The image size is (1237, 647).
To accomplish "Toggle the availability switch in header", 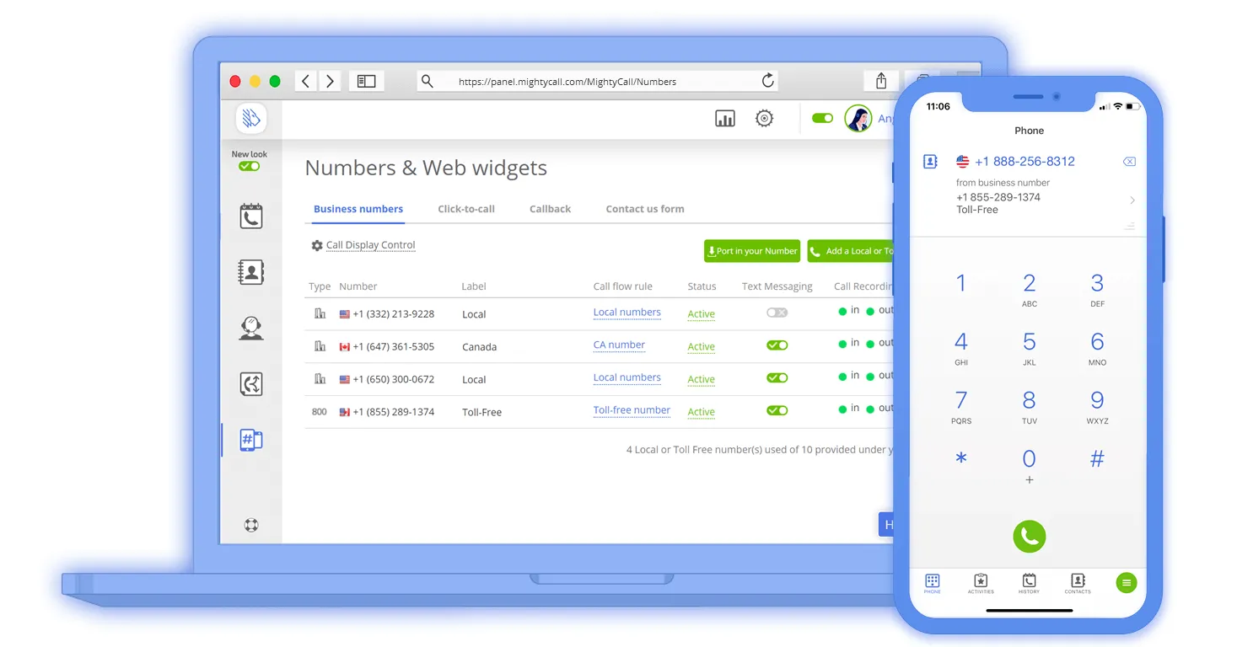I will 822,118.
